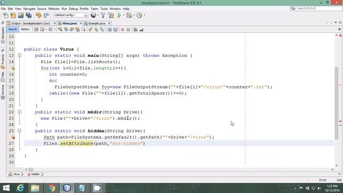The height and width of the screenshot is (193, 343).
Task: Open the Navigator side panel
Action: click(x=3, y=35)
